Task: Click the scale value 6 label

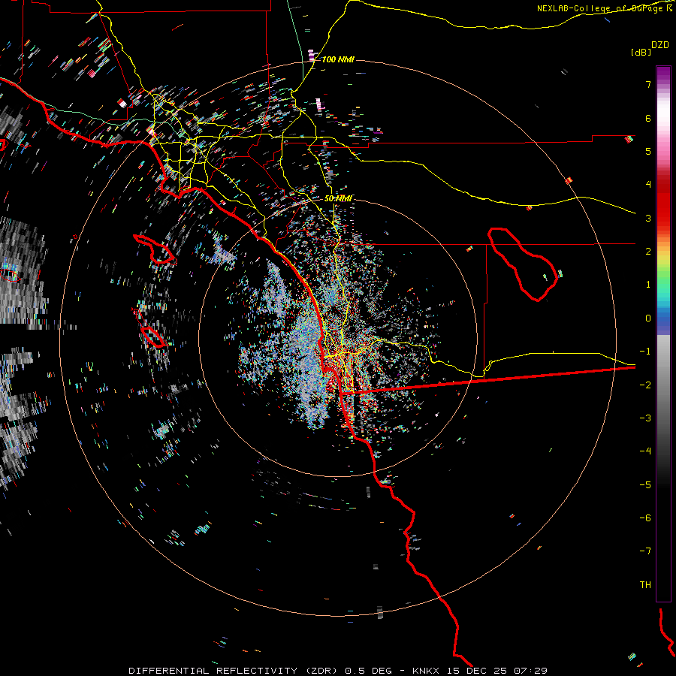Action: [x=648, y=118]
